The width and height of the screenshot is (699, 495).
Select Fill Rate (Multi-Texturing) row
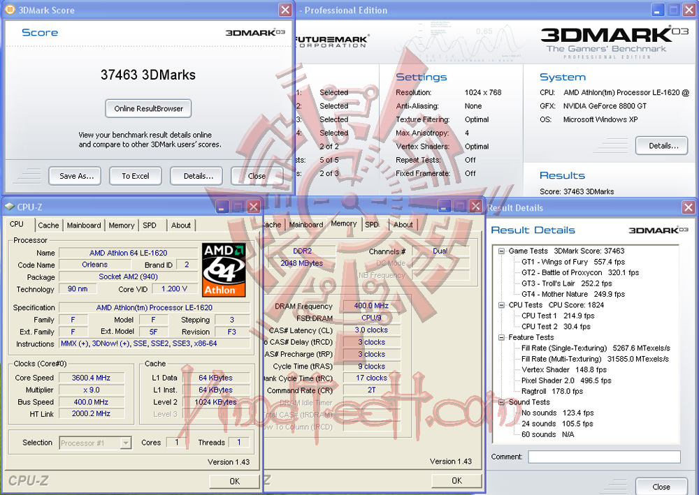595,359
